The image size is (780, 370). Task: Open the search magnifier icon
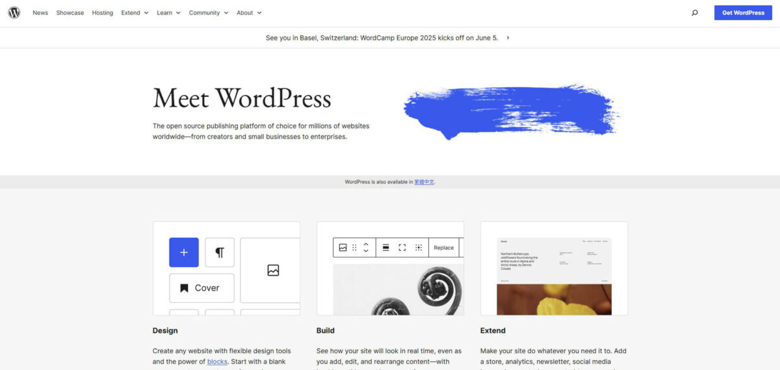tap(694, 12)
